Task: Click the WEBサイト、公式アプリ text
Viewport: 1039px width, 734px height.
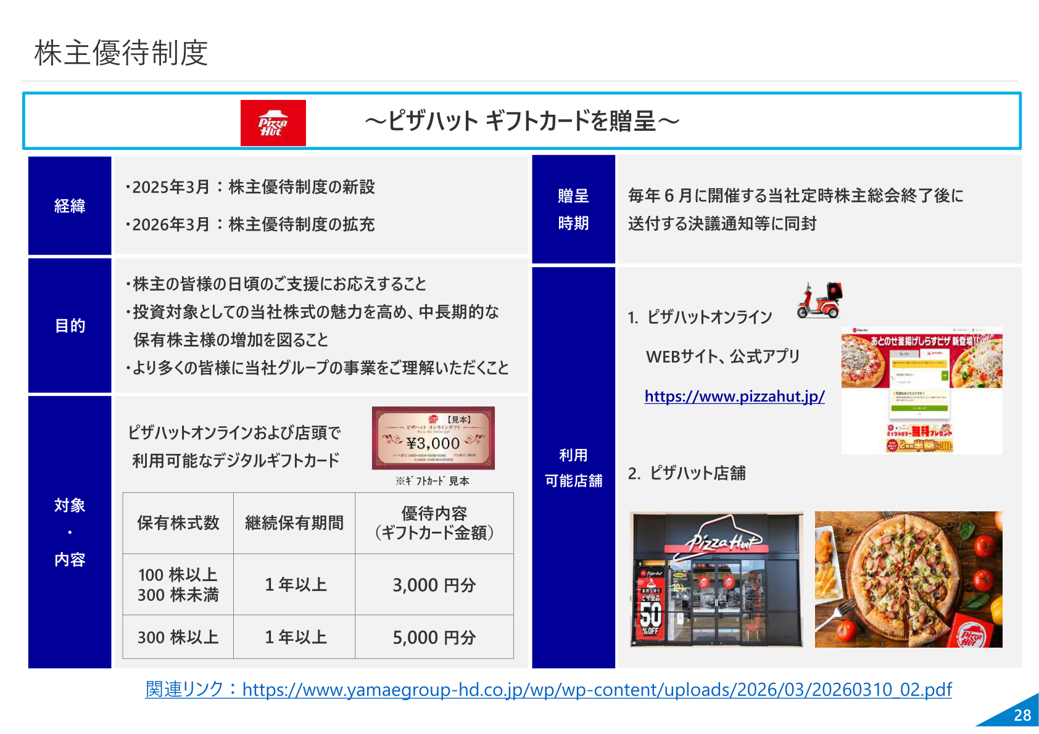Action: [722, 357]
